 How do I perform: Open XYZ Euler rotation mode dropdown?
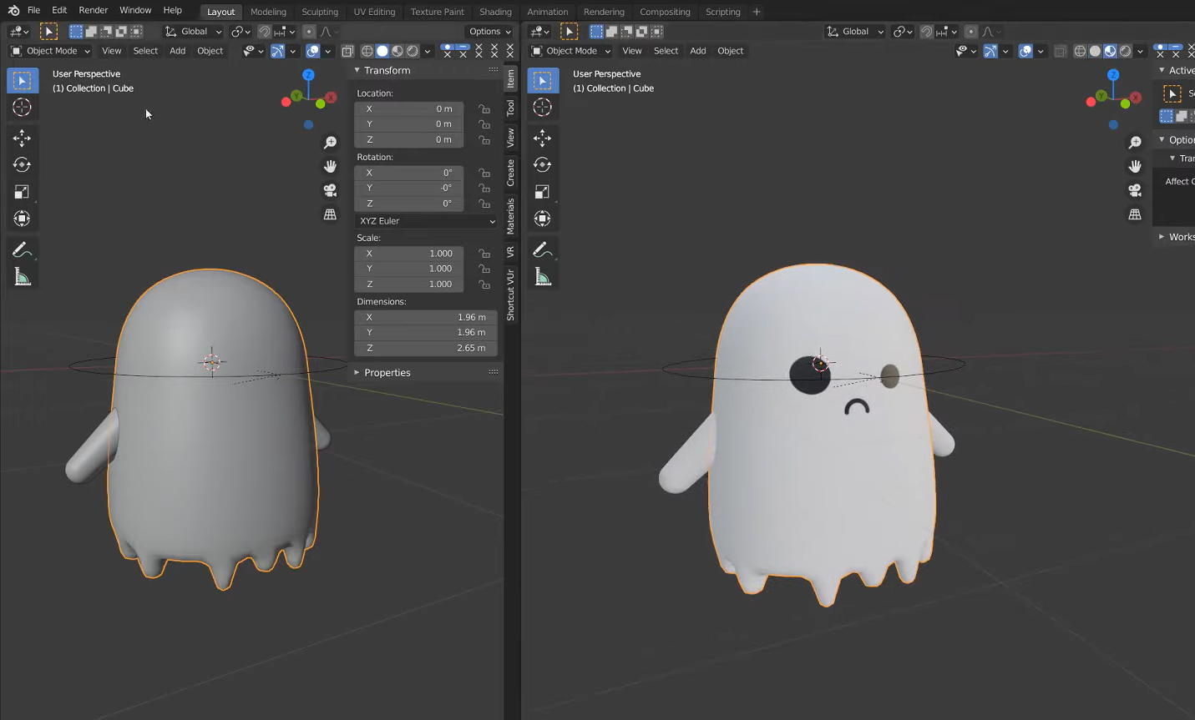426,221
